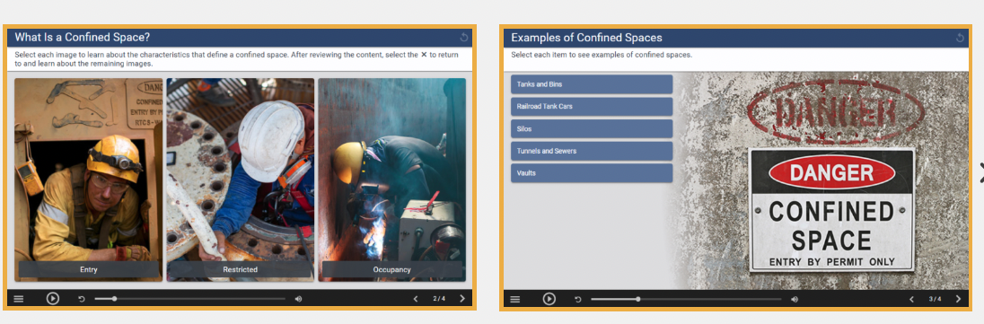Viewport: 984px width, 324px height.
Task: Click the Entry label button
Action: [89, 269]
